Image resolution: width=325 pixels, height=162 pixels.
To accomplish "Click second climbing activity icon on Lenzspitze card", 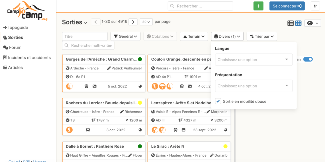I will click(162, 130).
